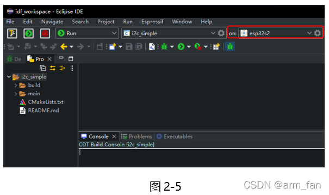The height and width of the screenshot is (195, 329).
Task: Select CMakeLists.txt file
Action: 46,102
